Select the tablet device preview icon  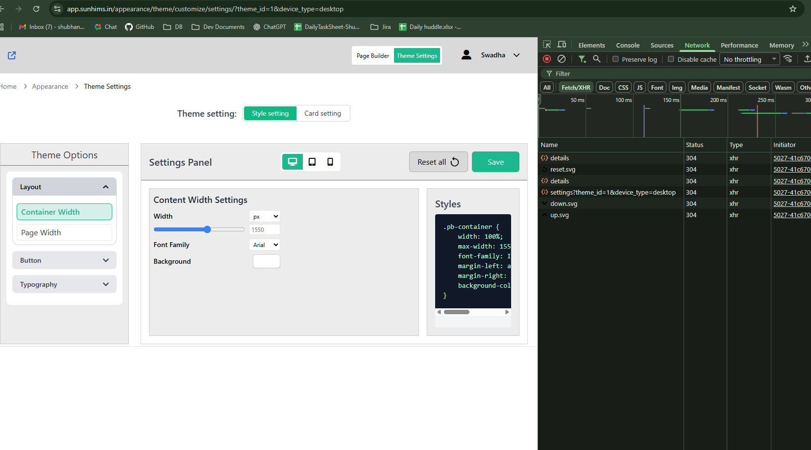pos(312,162)
